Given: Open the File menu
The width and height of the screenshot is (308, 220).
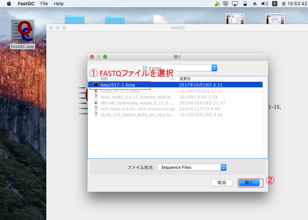Looking at the screenshot, I should coord(44,4).
